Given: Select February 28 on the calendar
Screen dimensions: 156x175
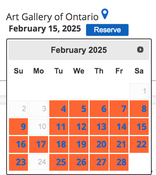Looking at the screenshot, I should click(x=119, y=162).
